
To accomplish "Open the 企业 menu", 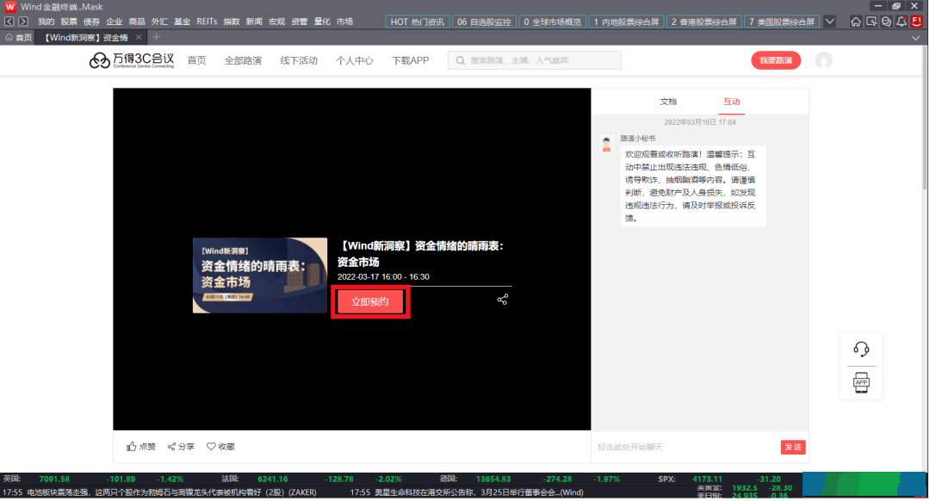I will click(x=114, y=22).
